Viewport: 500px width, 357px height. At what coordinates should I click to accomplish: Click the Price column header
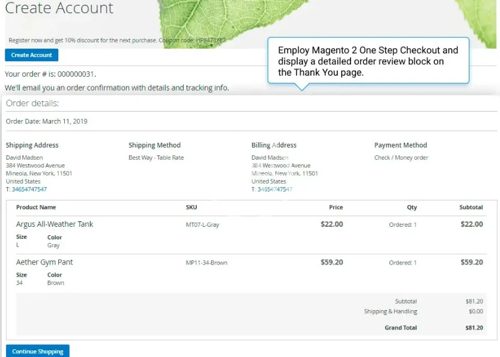click(336, 208)
